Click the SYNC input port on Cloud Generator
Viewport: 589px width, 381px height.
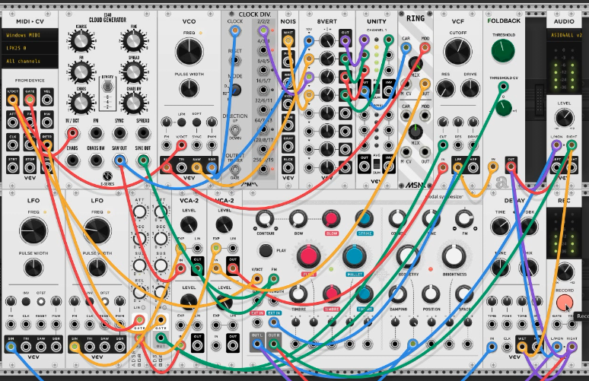click(119, 133)
